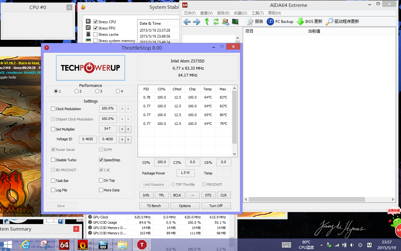Open the 报告(R) menu in AIDA64
Viewport: 401px width, 251px height.
tap(223, 13)
